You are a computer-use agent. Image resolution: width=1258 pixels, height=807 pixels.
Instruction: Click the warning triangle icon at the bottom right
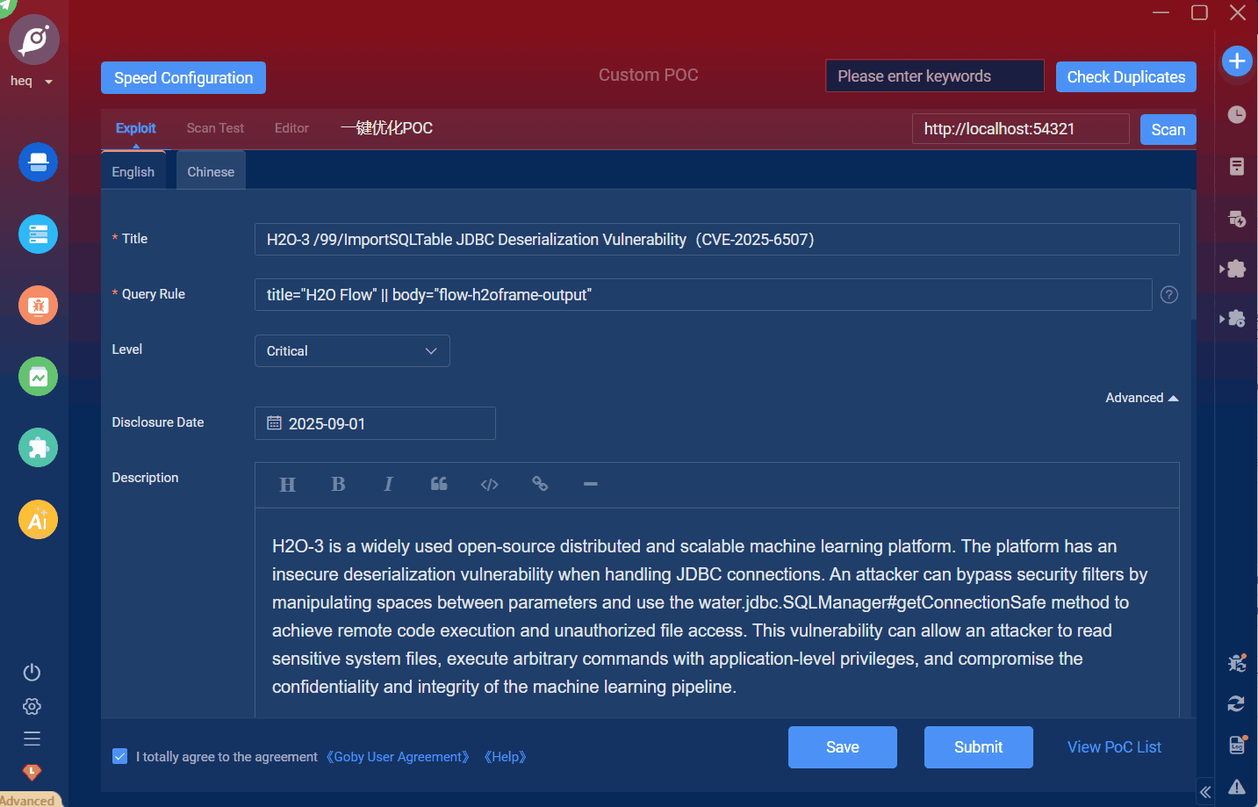[x=1237, y=787]
